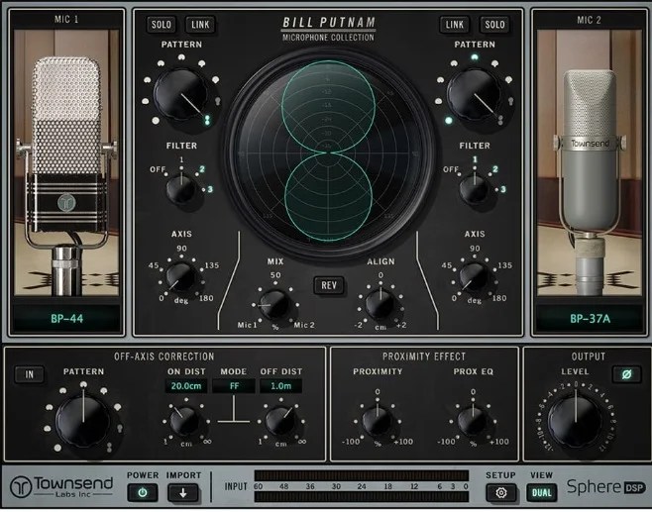Toggle the Power button
652x512 pixels.
coord(143,493)
